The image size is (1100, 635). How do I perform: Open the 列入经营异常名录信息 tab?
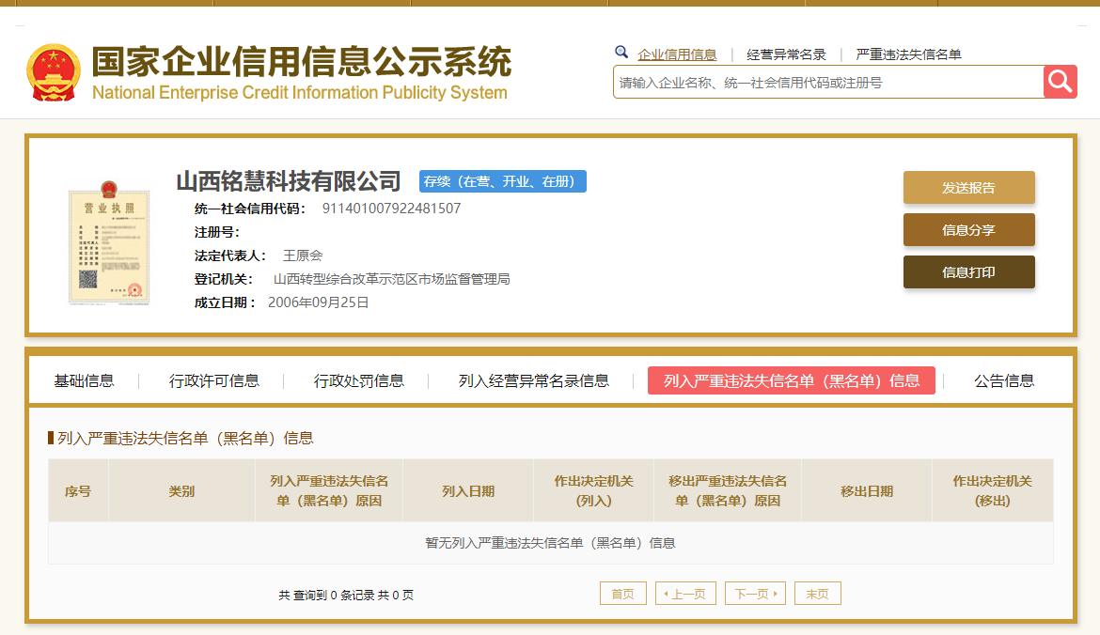(534, 380)
